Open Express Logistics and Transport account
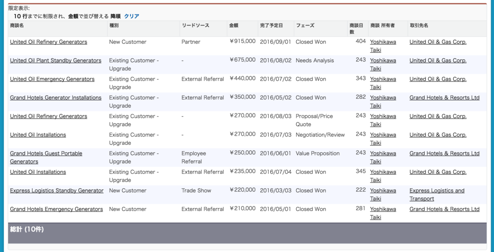The width and height of the screenshot is (494, 252). click(x=437, y=195)
